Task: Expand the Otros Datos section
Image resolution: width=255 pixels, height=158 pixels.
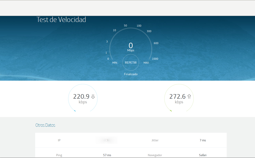Action: (x=45, y=125)
